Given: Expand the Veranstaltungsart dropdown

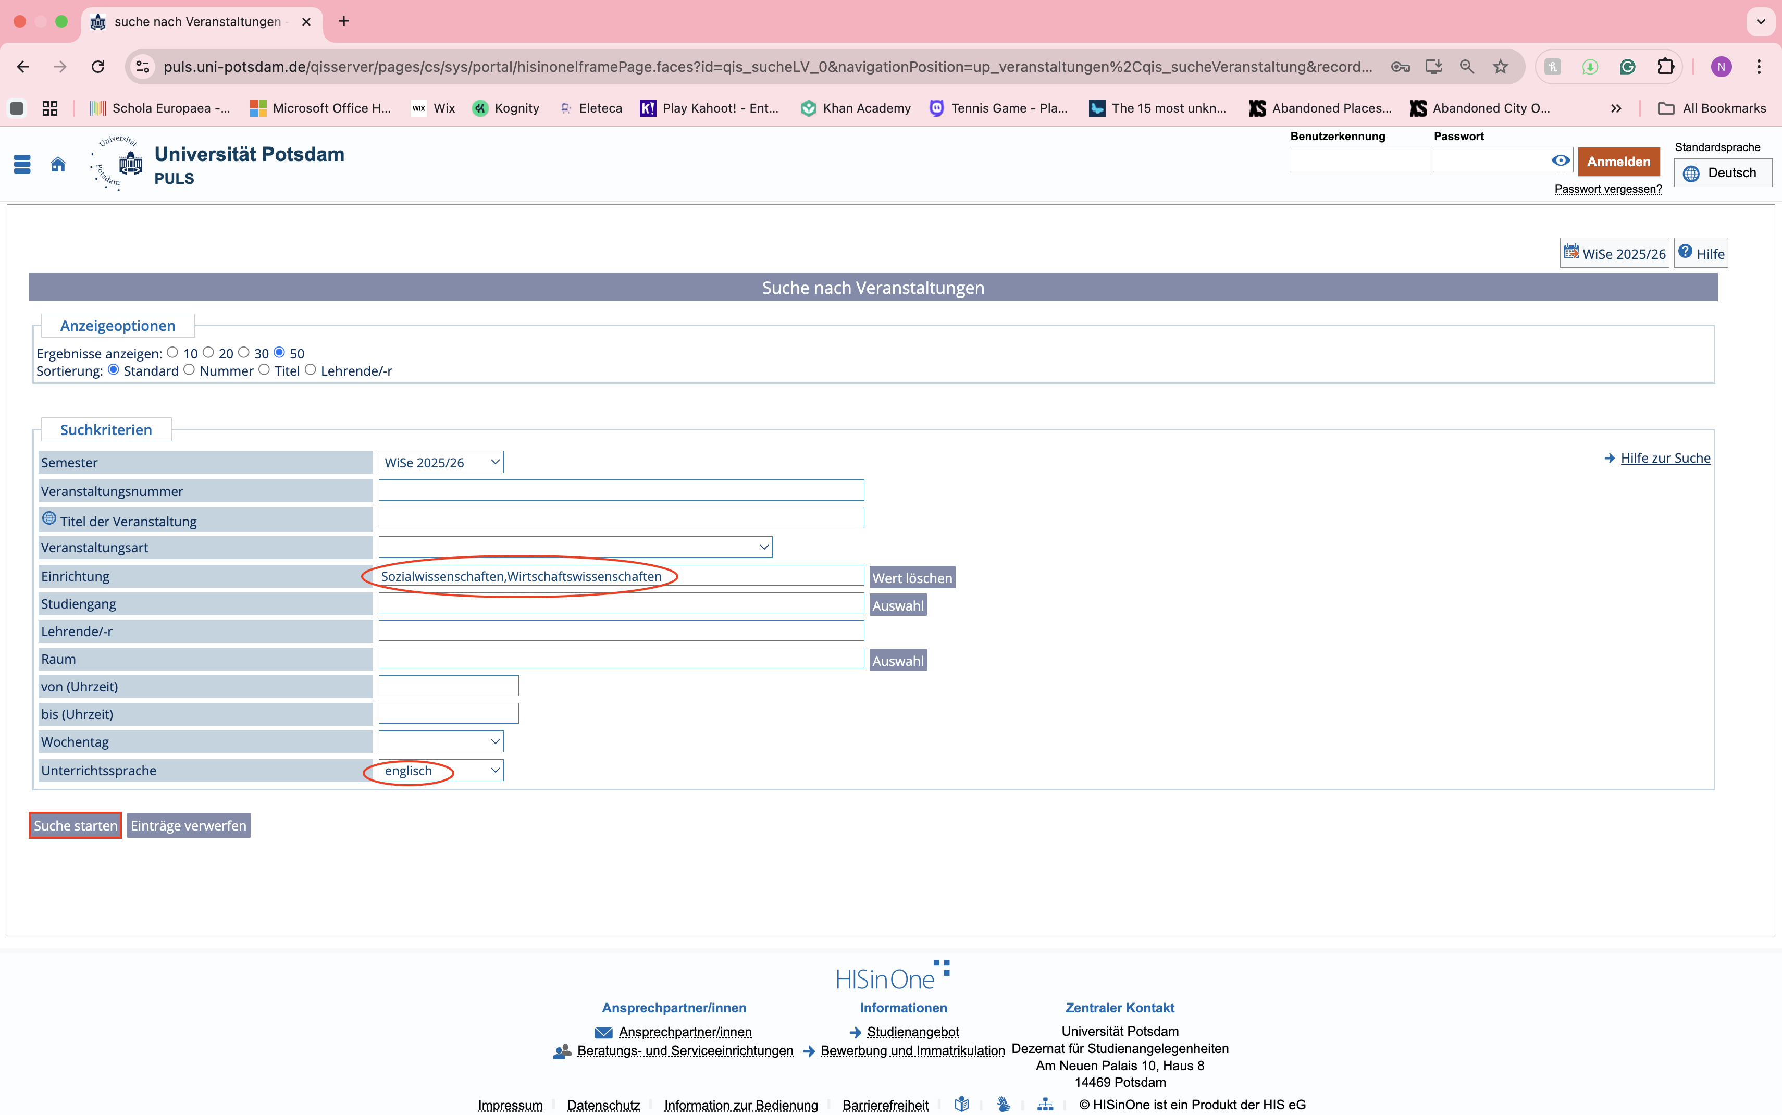Looking at the screenshot, I should point(575,547).
